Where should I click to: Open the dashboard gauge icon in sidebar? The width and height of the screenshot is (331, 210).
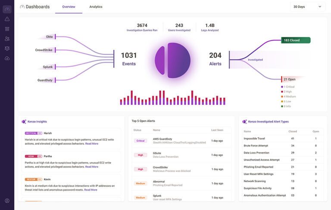[x=7, y=9]
